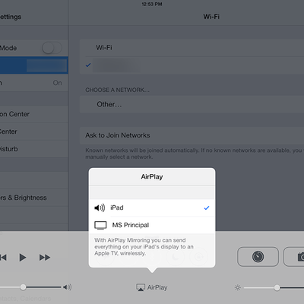Open the row showing On in sidebar
The height and width of the screenshot is (304, 304).
(34, 83)
